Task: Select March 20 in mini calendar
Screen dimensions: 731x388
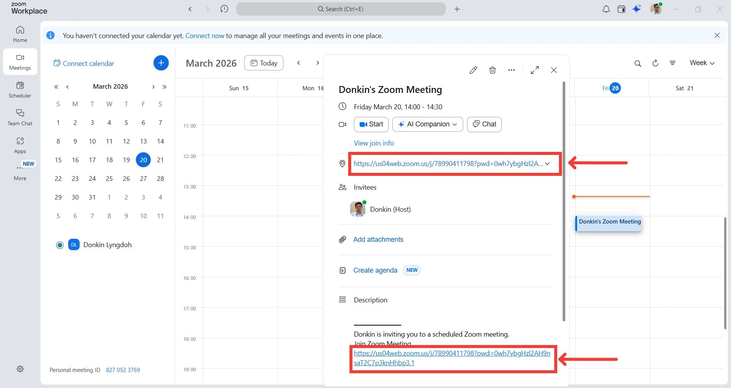Action: point(143,160)
